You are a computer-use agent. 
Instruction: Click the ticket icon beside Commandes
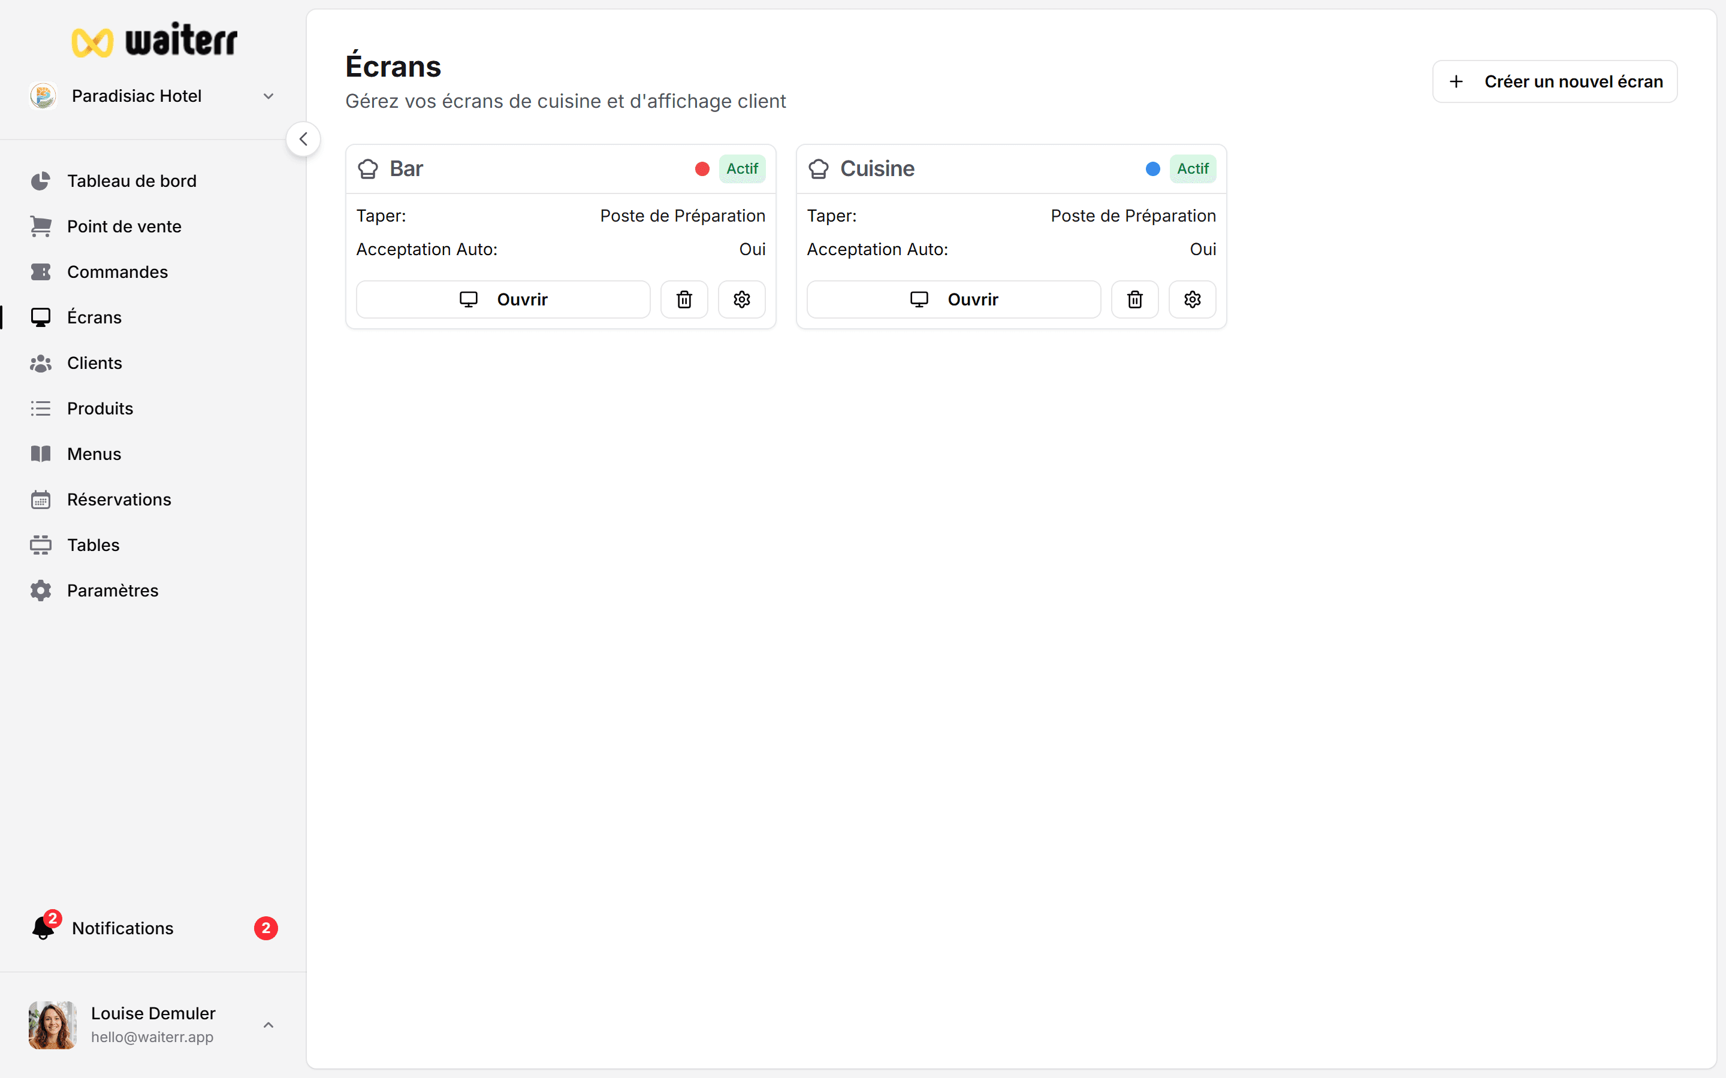(x=41, y=272)
